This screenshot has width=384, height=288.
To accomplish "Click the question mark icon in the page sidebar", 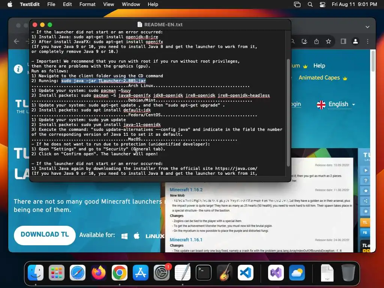I will (366, 181).
